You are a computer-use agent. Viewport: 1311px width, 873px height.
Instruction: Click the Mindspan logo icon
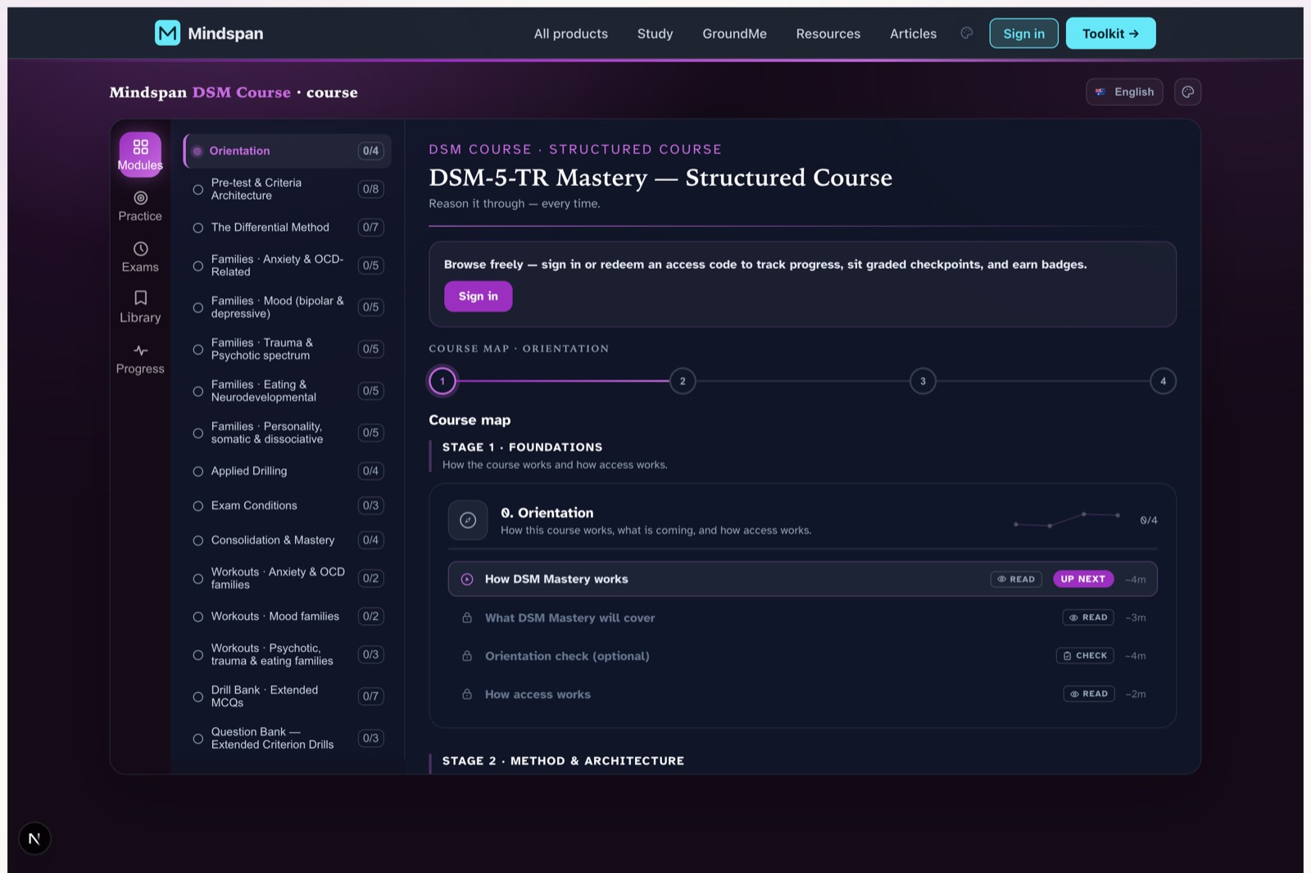coord(168,33)
